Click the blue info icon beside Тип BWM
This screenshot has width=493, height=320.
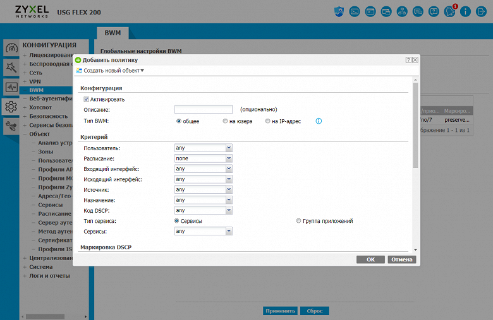[x=319, y=121]
